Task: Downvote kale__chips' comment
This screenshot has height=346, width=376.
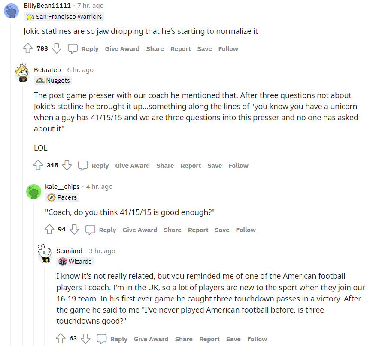Action: [74, 230]
